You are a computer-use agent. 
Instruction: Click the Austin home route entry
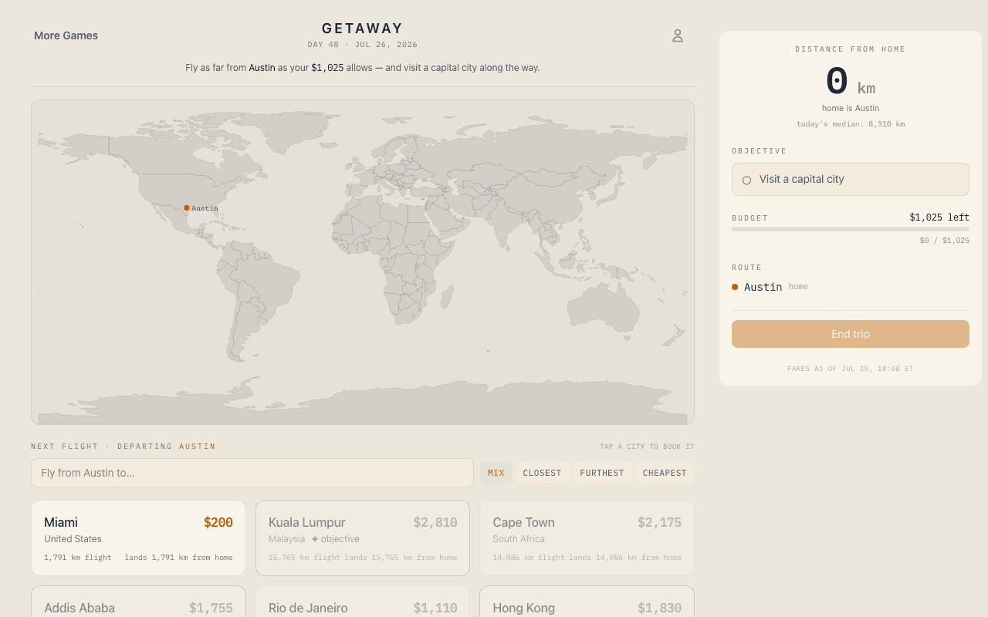pos(770,287)
